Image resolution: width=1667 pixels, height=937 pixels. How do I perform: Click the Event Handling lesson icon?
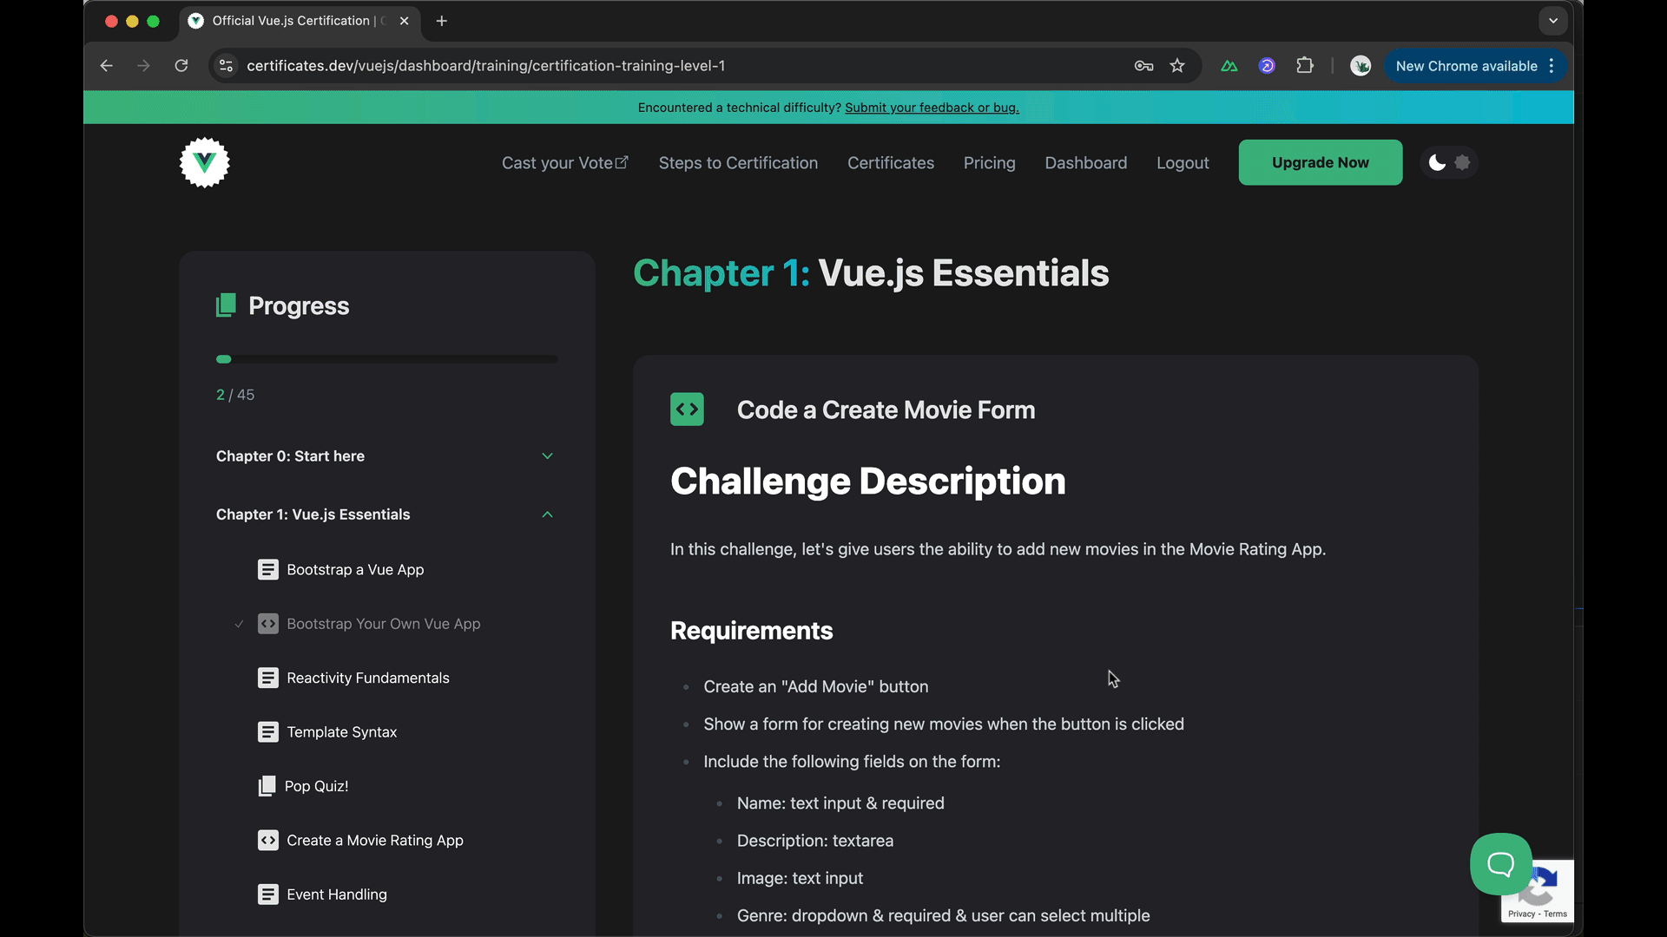click(x=268, y=894)
